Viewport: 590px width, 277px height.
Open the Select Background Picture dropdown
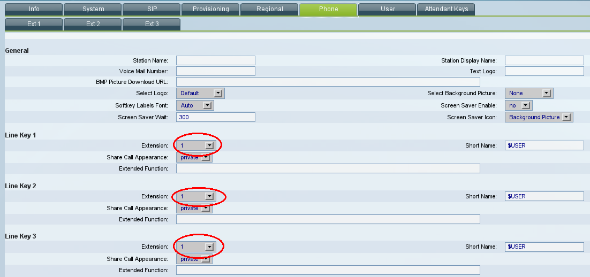tap(528, 94)
